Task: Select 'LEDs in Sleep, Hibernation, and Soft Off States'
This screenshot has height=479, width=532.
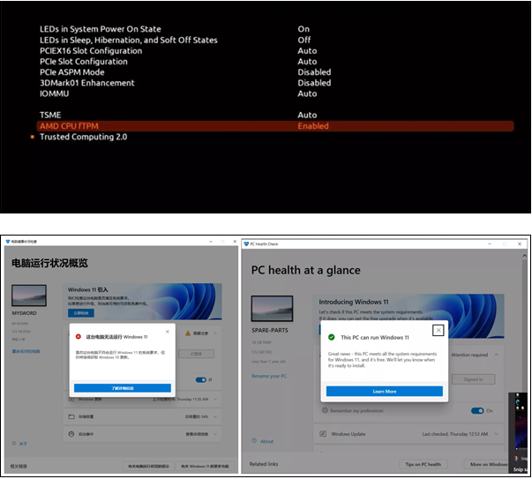Action: 129,40
